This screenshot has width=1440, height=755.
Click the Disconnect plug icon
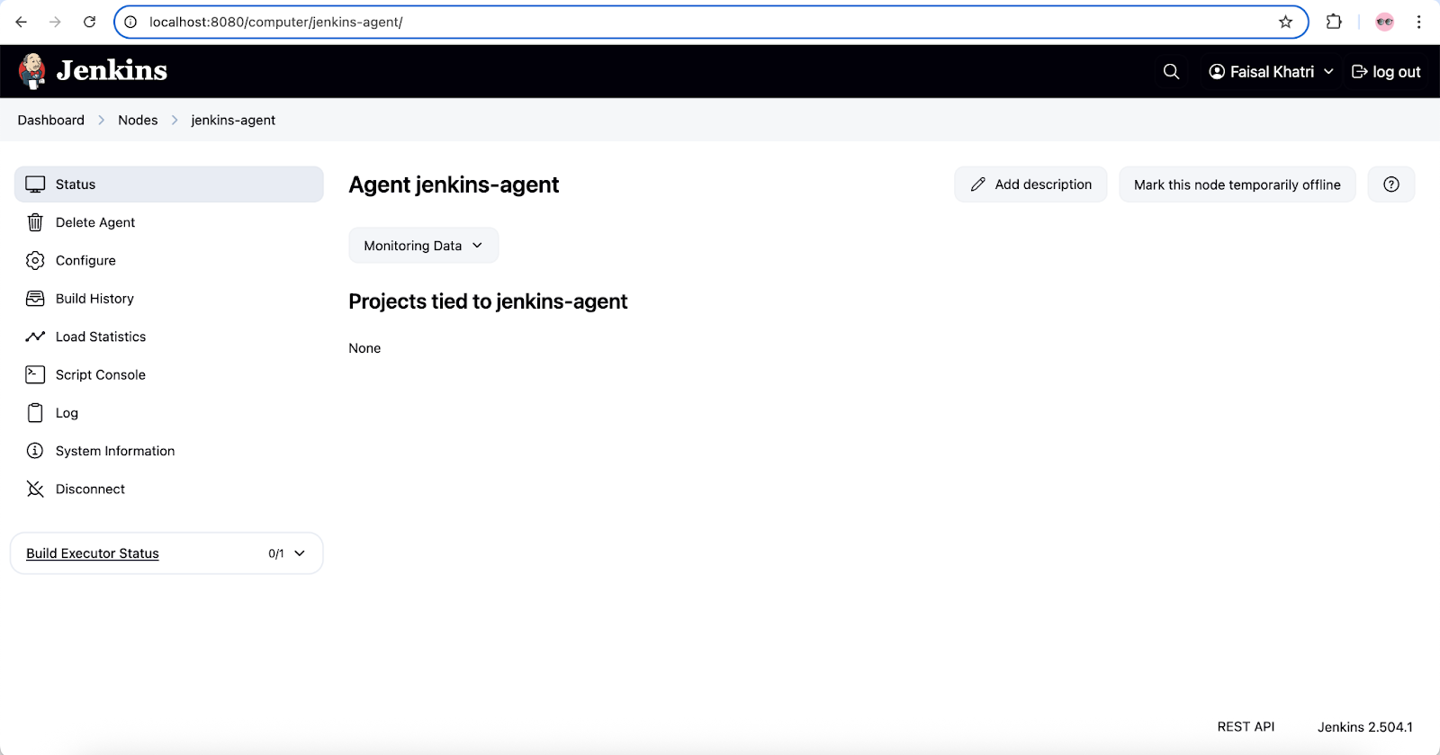(x=35, y=489)
